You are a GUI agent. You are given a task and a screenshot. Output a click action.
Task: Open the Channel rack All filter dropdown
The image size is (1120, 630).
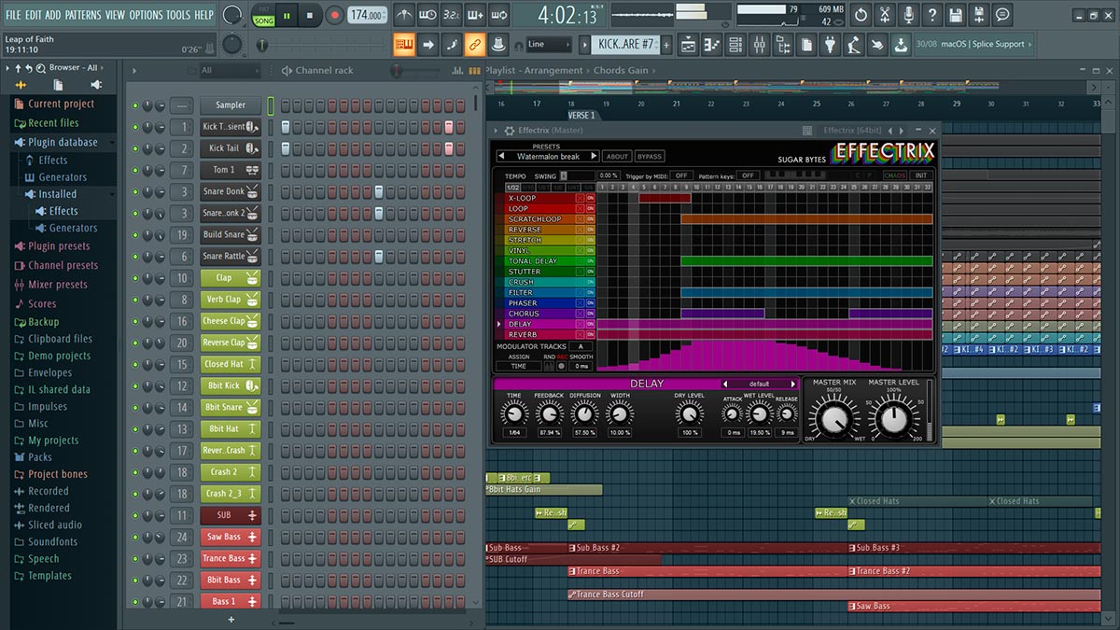[229, 71]
